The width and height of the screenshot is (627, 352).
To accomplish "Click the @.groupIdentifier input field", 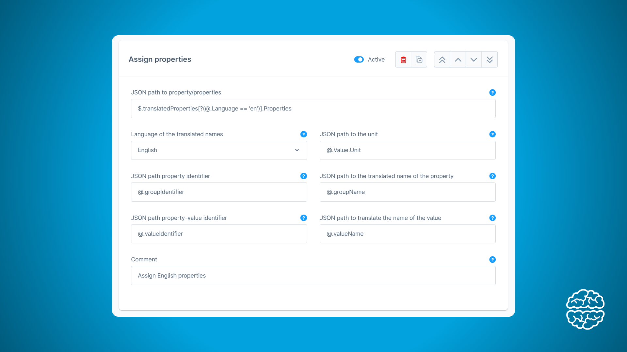I will pos(219,192).
